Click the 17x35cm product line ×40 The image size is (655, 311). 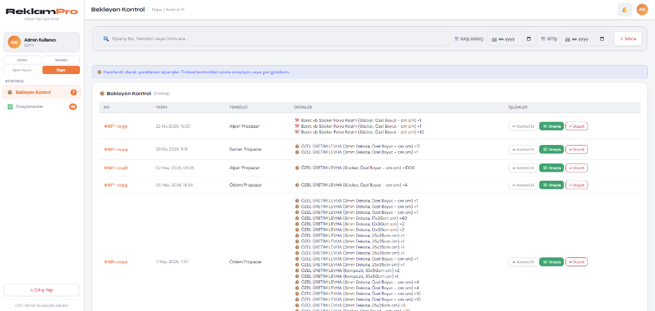(351, 218)
